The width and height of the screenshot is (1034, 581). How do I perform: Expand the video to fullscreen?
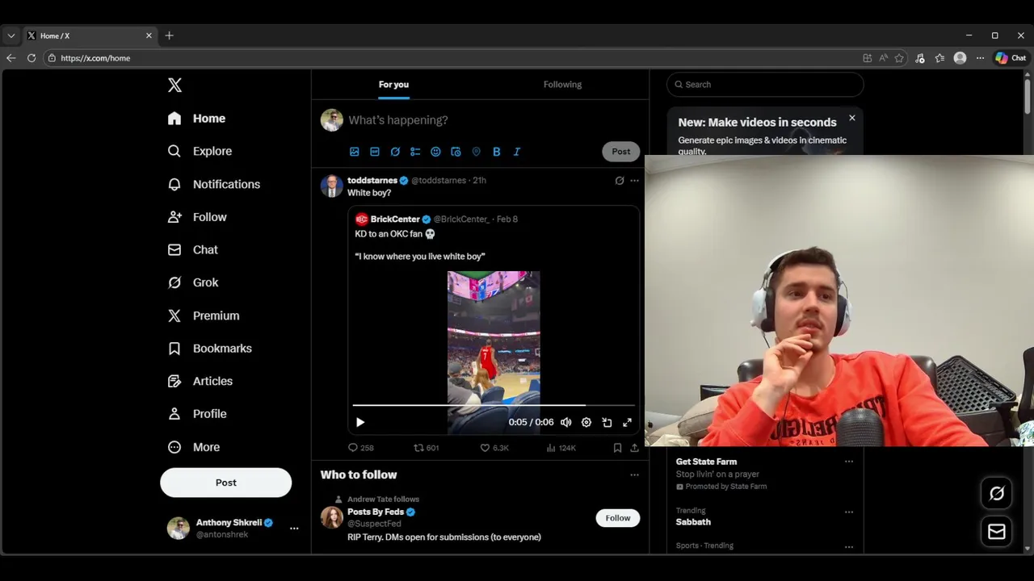click(x=627, y=422)
